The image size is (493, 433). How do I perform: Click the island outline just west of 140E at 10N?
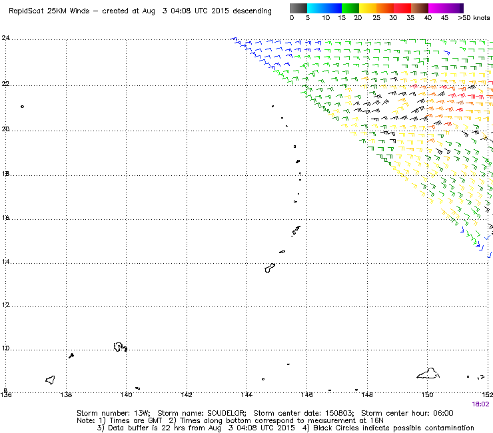(x=120, y=347)
